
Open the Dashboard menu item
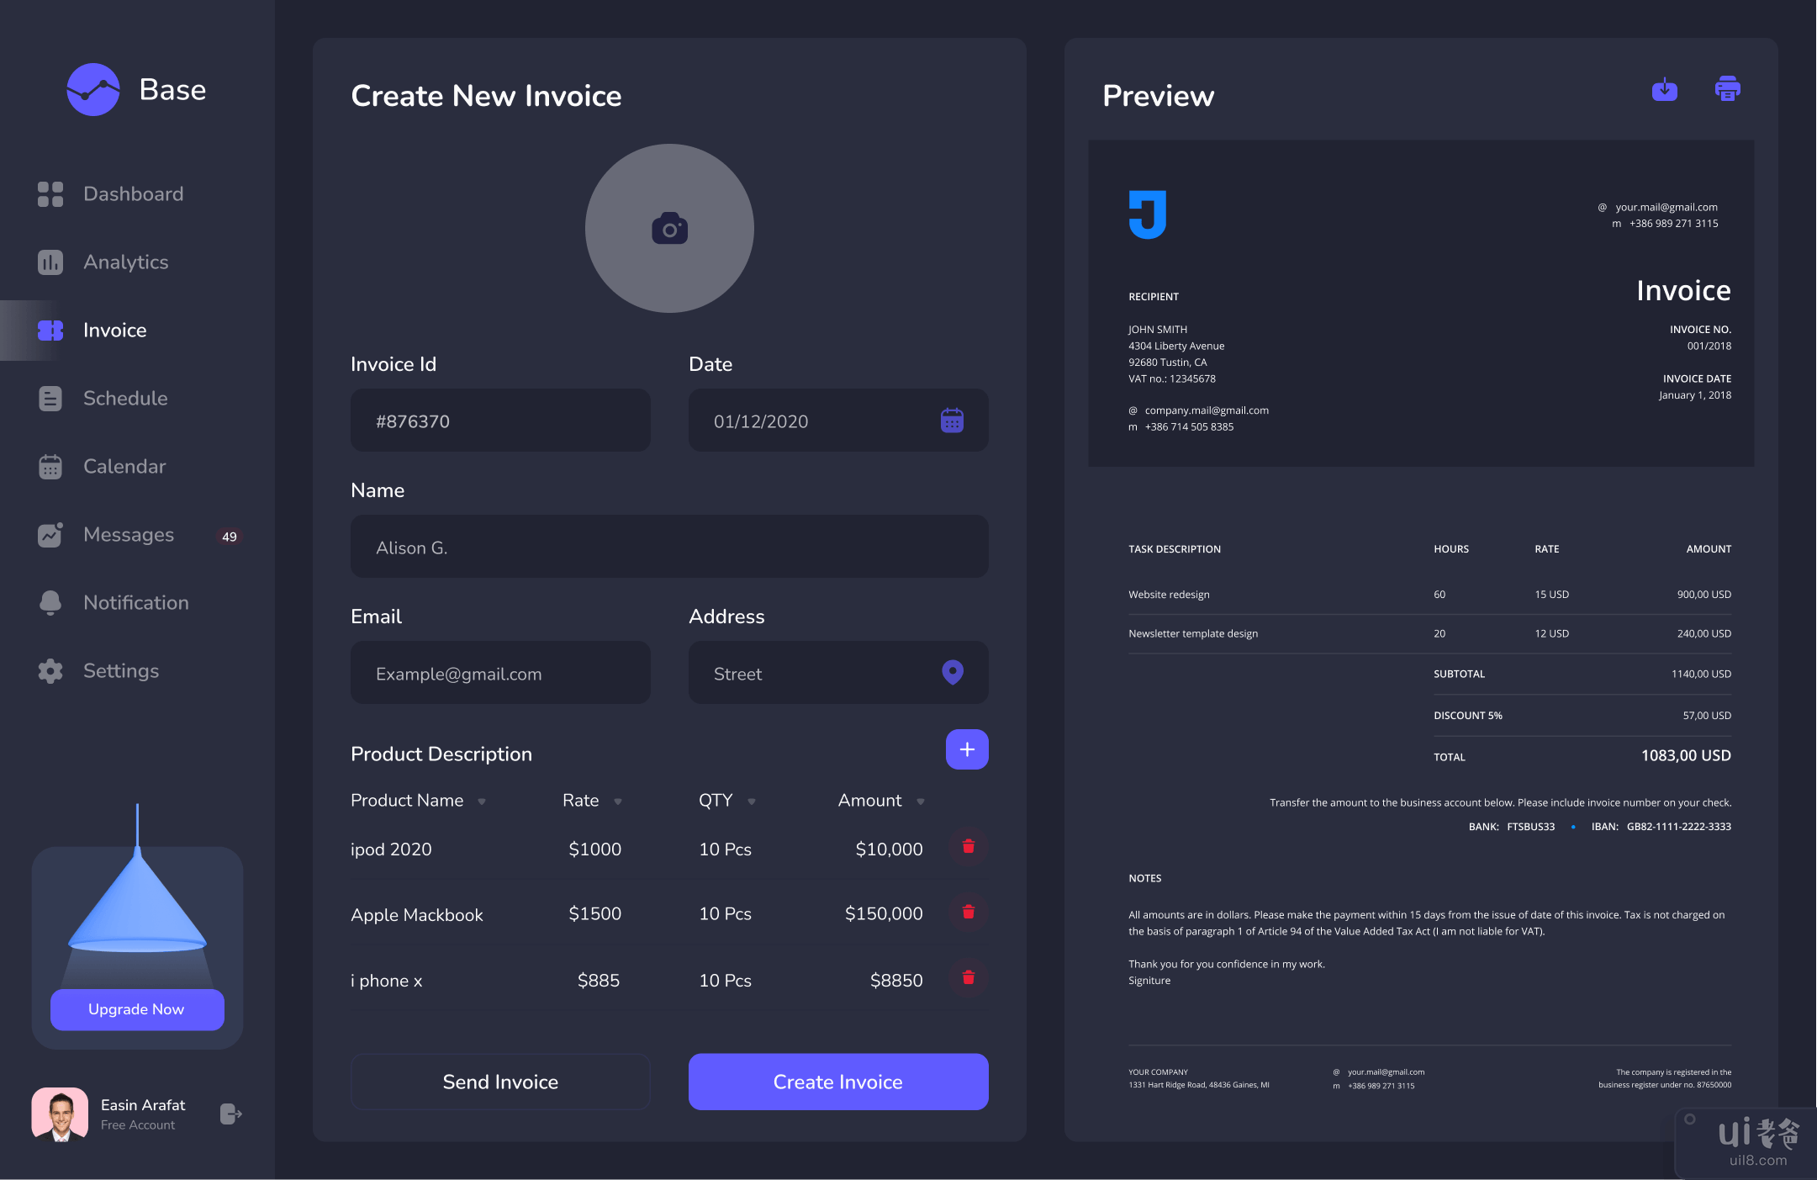click(133, 194)
